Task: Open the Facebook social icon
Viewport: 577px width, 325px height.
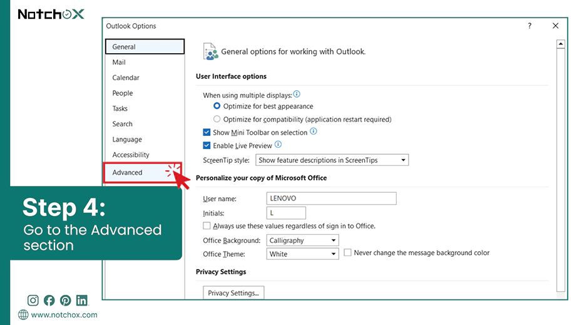Action: click(49, 301)
